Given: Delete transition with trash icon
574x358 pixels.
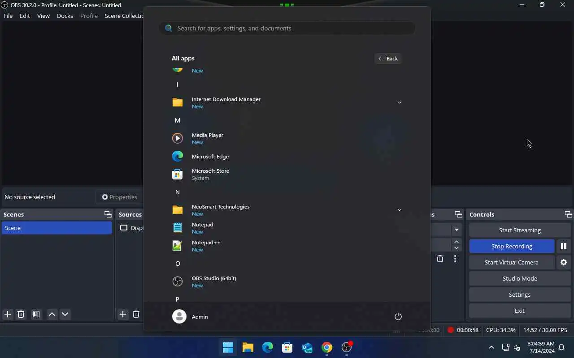Looking at the screenshot, I should click(x=440, y=259).
